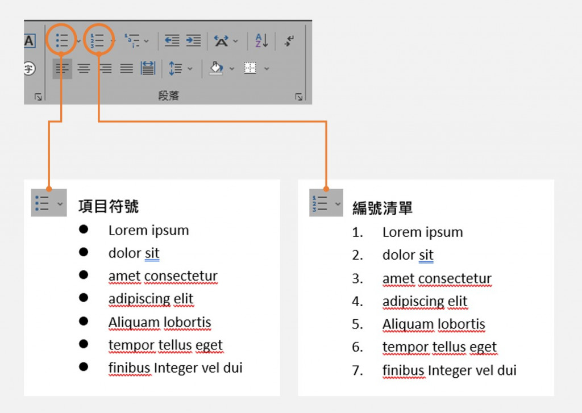This screenshot has width=582, height=413.
Task: Click the Sort A-Z icon
Action: (261, 40)
